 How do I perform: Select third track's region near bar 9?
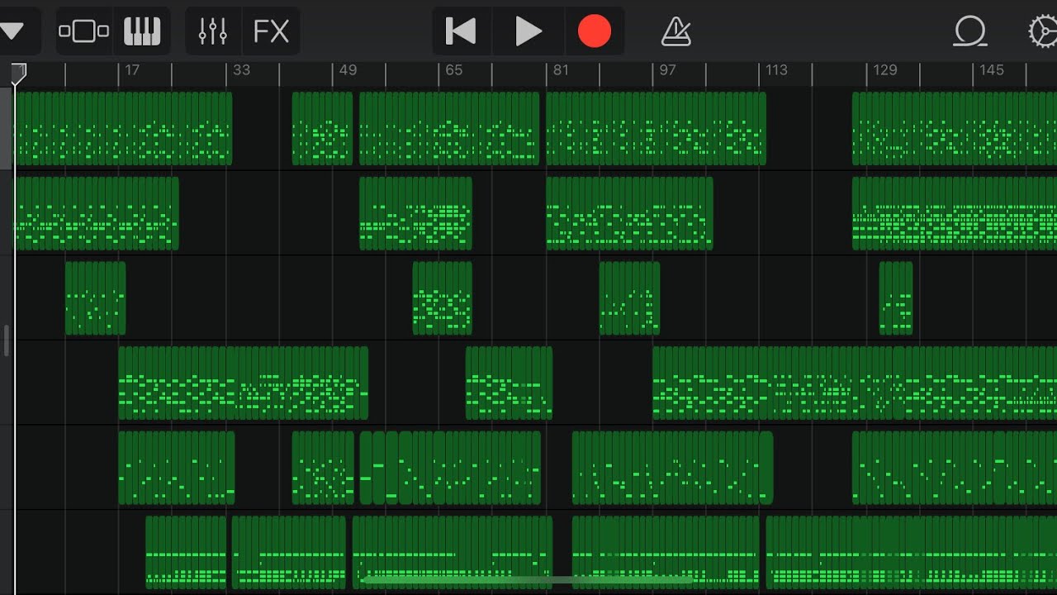[x=95, y=298]
